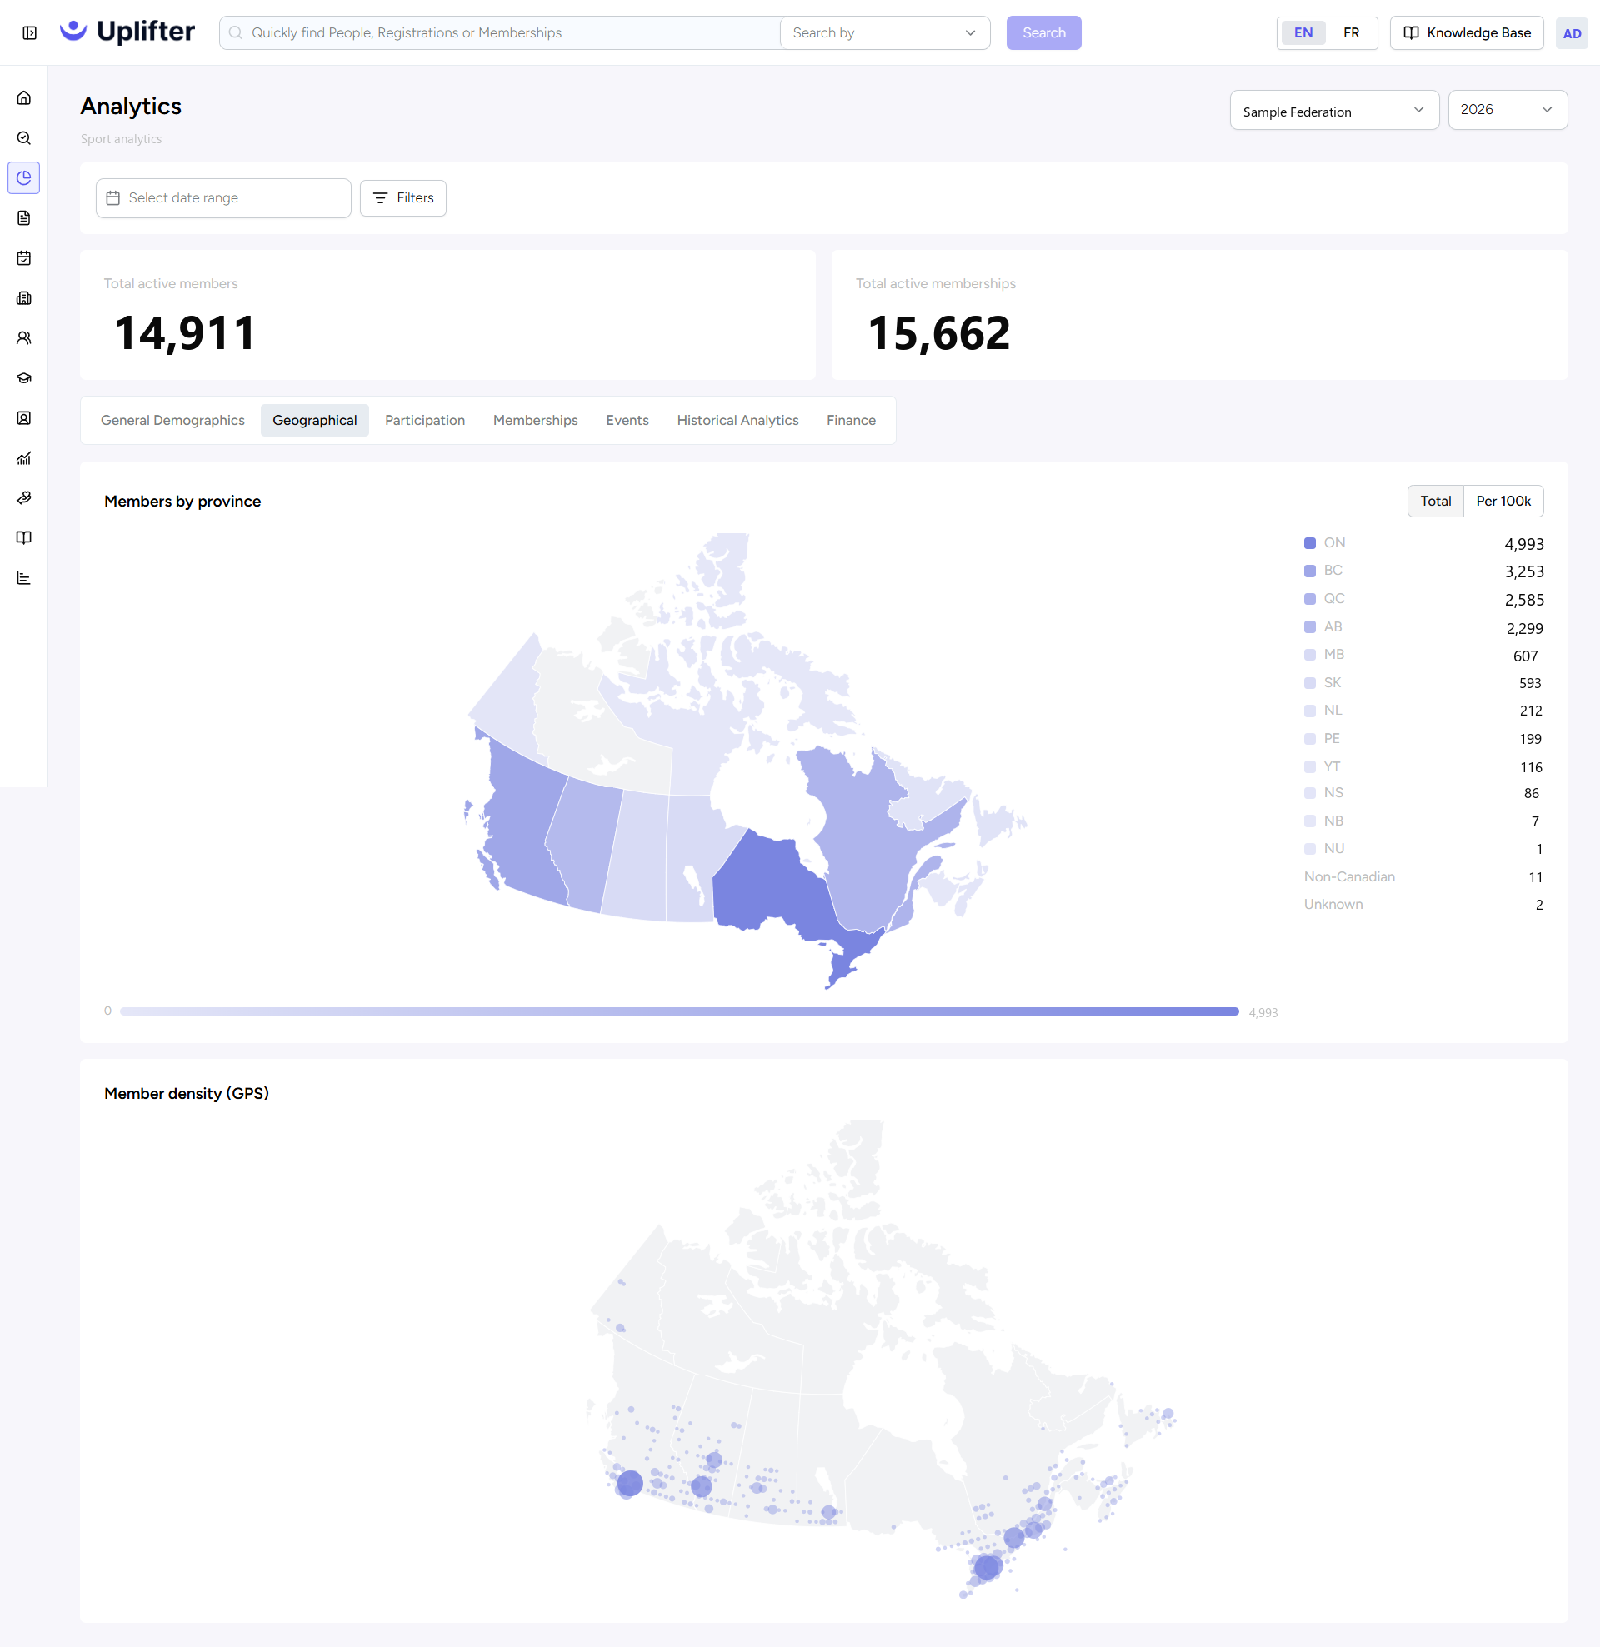Screen dimensions: 1600x1647
Task: Click the NU legend entry
Action: pos(1422,849)
